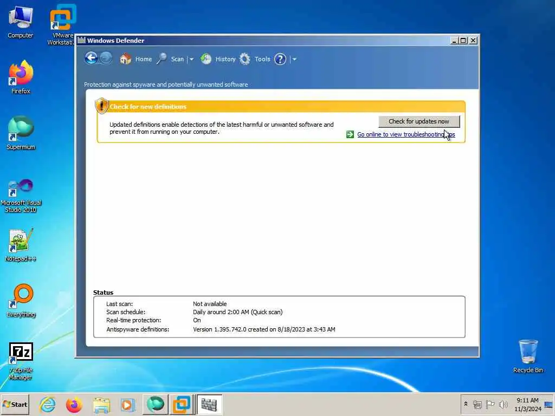Image resolution: width=555 pixels, height=416 pixels.
Task: Open Action Center flag in system tray
Action: pyautogui.click(x=490, y=404)
